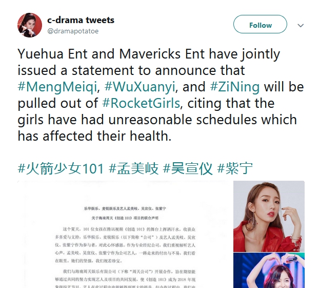
Task: Open the #WuXuanyi hashtag
Action: point(139,87)
